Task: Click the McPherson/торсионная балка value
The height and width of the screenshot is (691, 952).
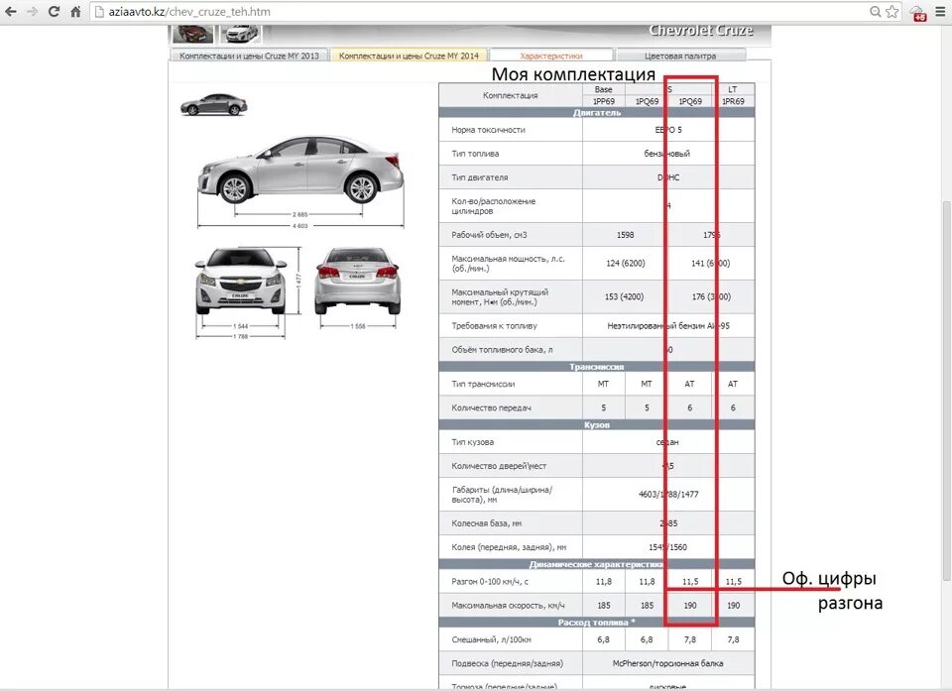Action: [x=667, y=663]
